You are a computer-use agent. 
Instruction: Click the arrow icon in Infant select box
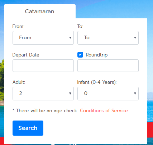pos(135,94)
